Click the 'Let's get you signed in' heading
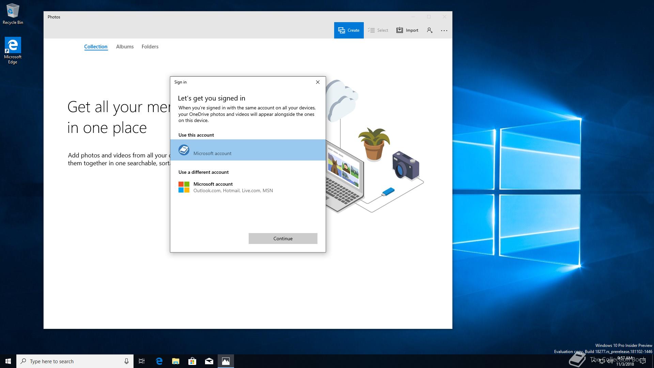This screenshot has width=654, height=368. coord(212,98)
